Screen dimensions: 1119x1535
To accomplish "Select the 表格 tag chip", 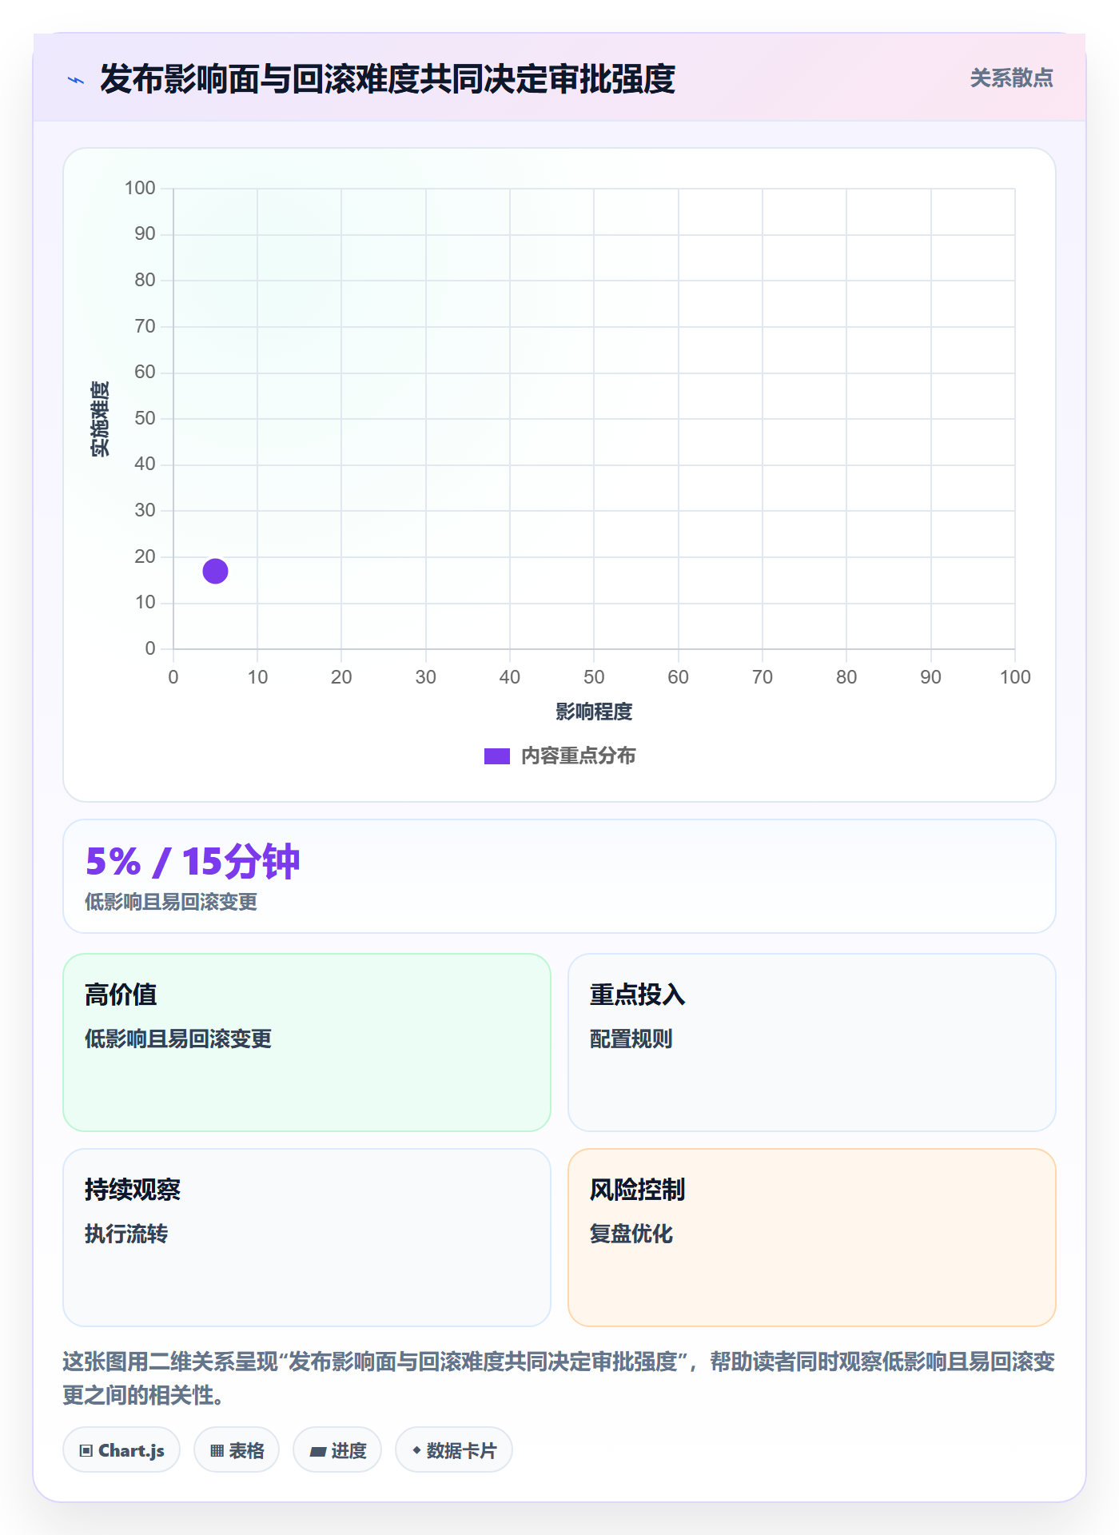I will (x=237, y=1449).
